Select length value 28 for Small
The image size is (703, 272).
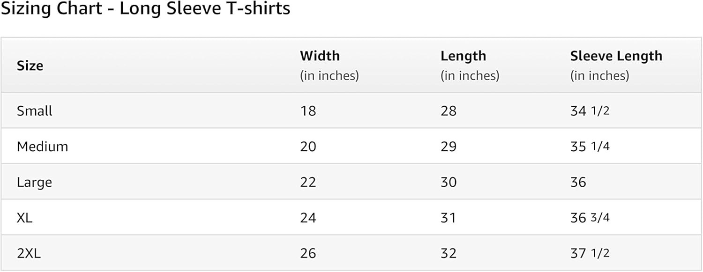tap(448, 111)
